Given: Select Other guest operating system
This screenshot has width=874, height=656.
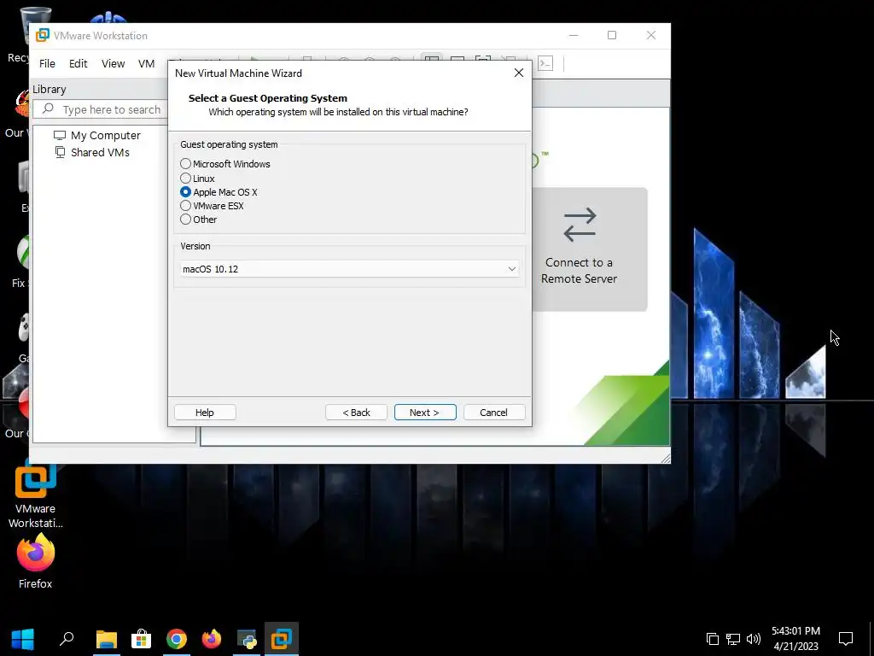Looking at the screenshot, I should click(x=198, y=220).
